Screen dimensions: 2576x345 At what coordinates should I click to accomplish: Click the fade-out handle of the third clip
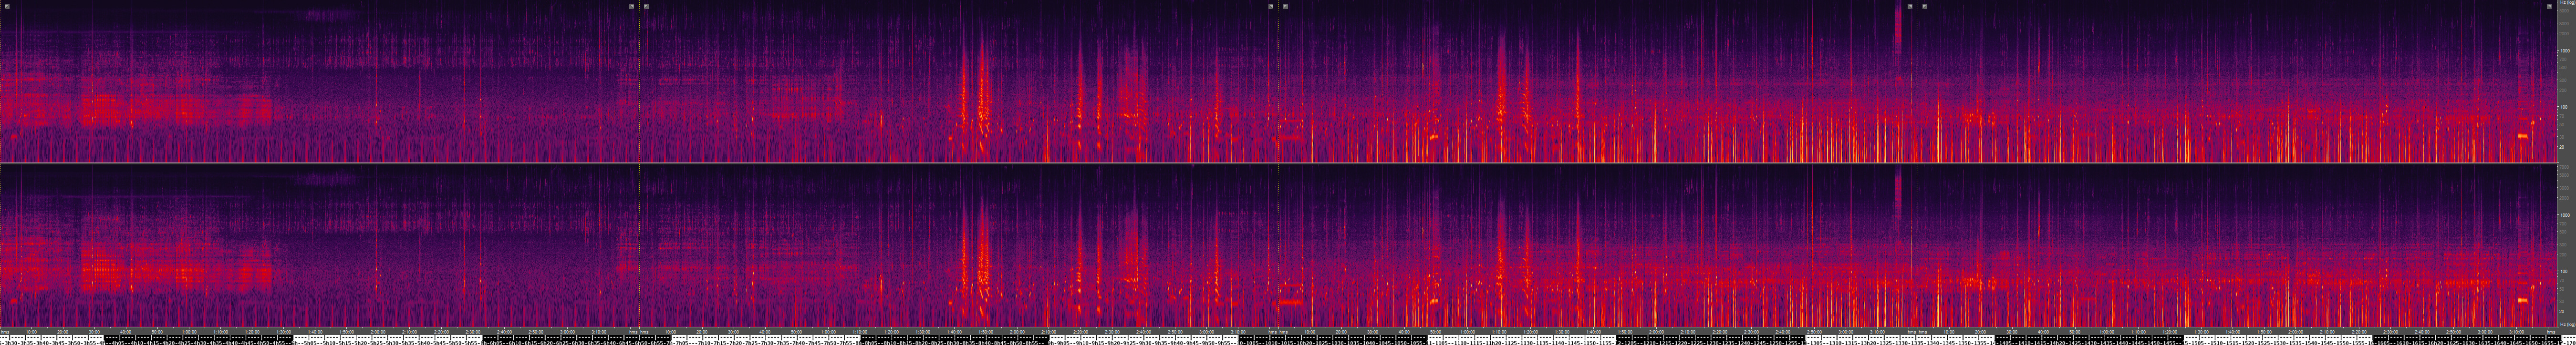[x=1910, y=6]
